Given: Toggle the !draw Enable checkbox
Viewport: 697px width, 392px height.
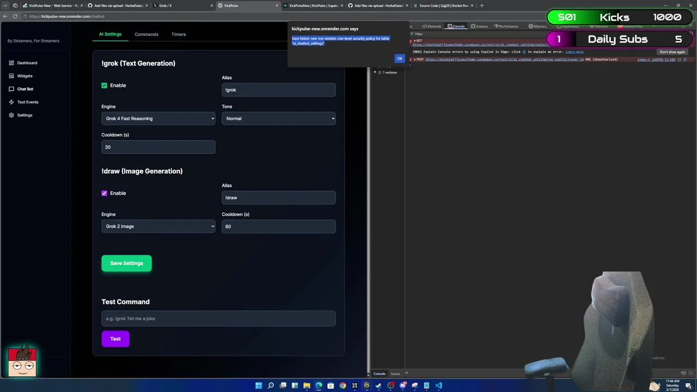Looking at the screenshot, I should pos(105,193).
